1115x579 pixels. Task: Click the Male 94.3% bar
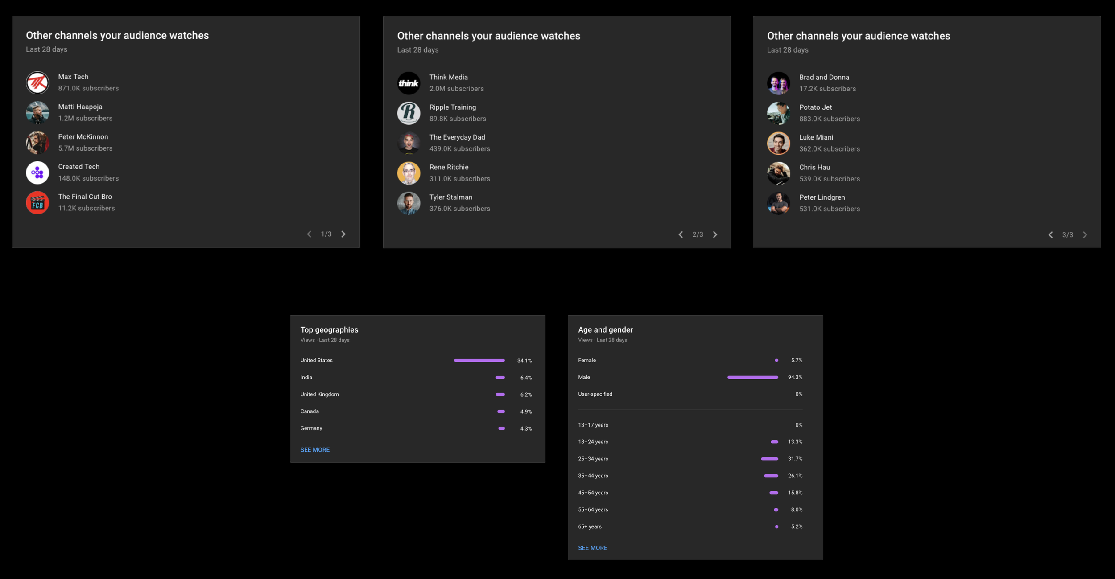(x=752, y=378)
